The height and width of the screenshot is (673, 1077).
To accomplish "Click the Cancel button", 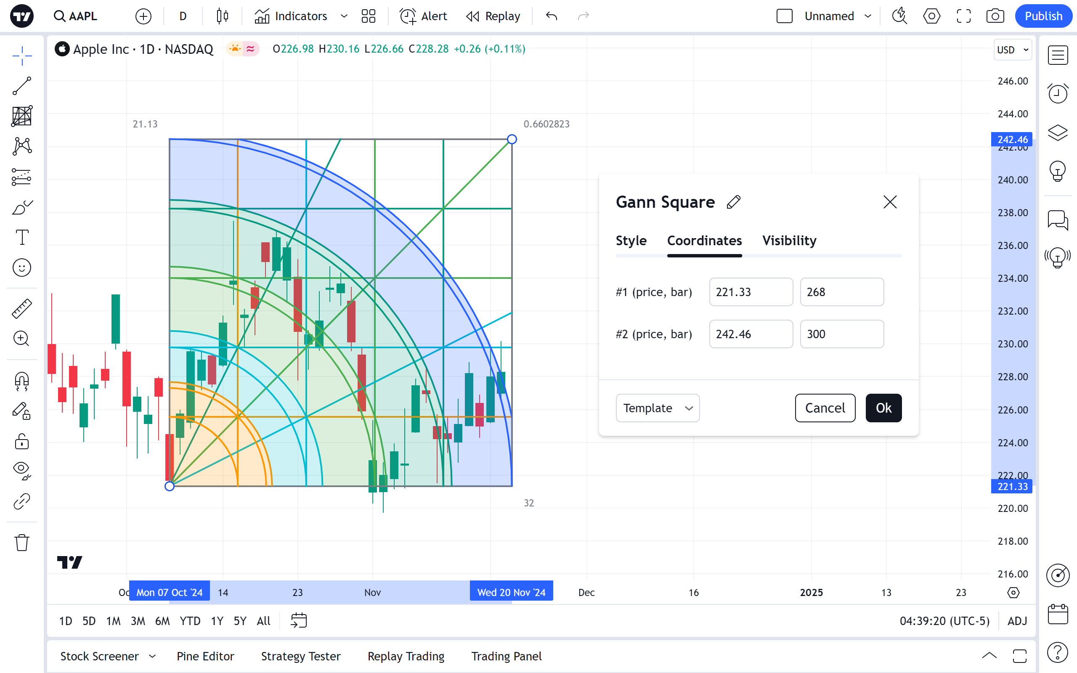I will pyautogui.click(x=825, y=408).
